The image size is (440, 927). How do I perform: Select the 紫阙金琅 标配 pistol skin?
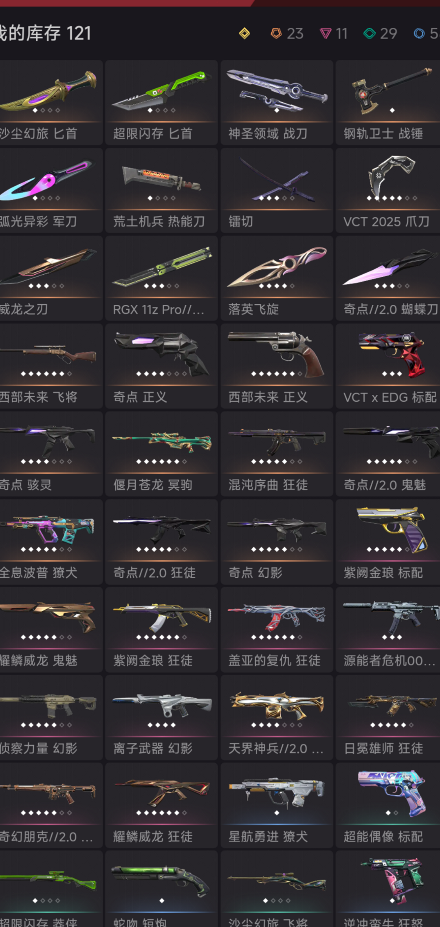pos(388,542)
